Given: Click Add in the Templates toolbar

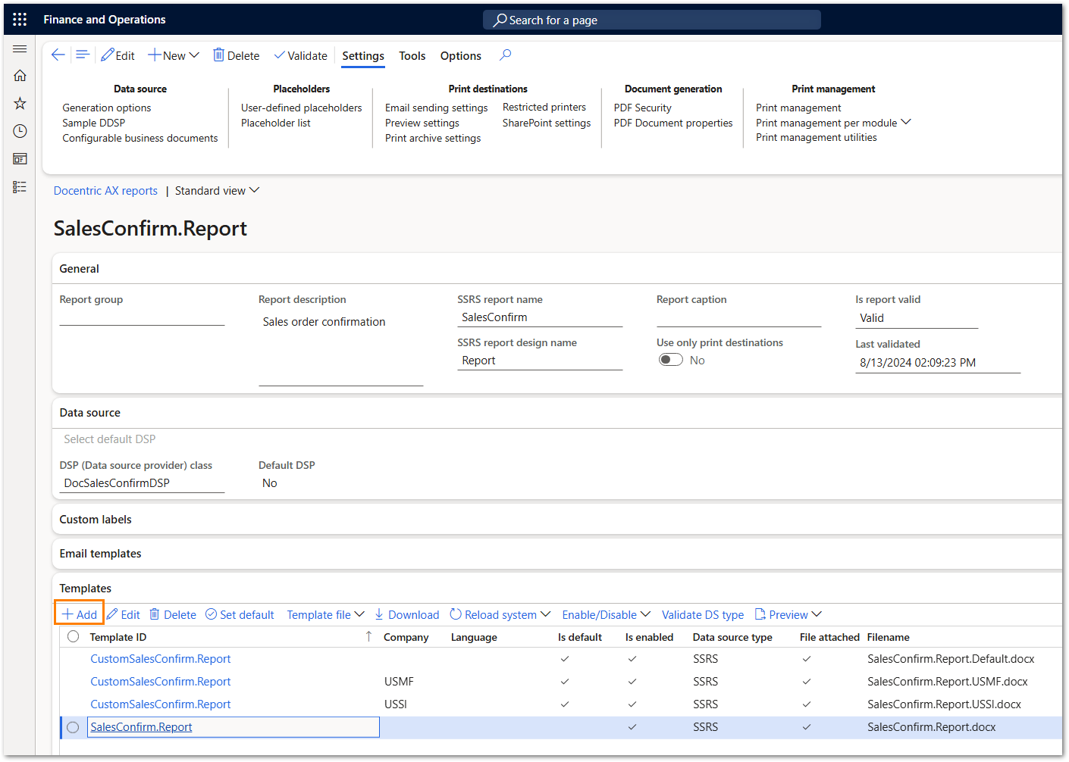Looking at the screenshot, I should [80, 615].
